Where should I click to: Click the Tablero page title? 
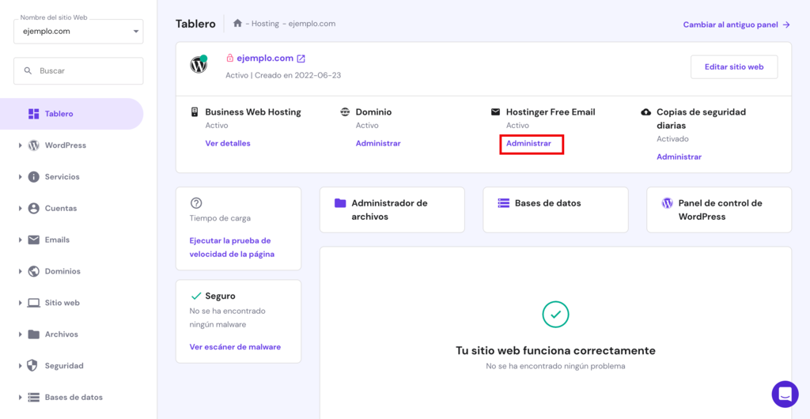click(195, 24)
